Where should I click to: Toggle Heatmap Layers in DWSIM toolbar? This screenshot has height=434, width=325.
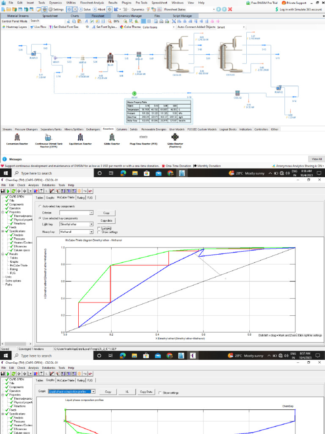coord(15,27)
